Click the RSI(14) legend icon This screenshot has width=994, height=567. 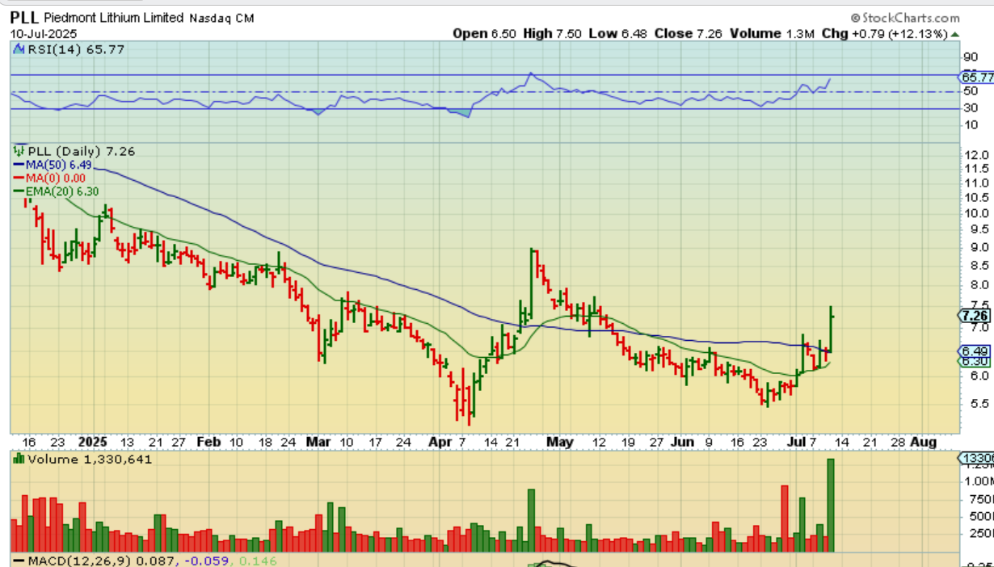[x=19, y=50]
